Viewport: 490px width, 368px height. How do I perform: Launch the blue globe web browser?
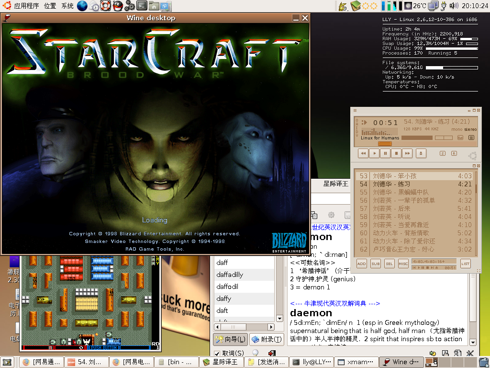point(82,6)
